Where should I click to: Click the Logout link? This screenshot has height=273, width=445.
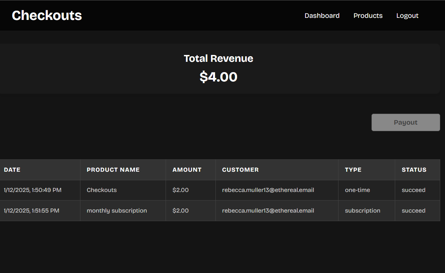tap(407, 15)
